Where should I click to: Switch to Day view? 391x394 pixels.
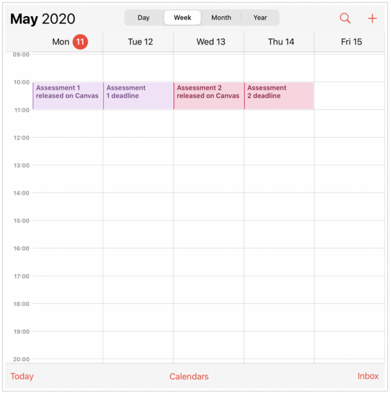click(x=144, y=18)
